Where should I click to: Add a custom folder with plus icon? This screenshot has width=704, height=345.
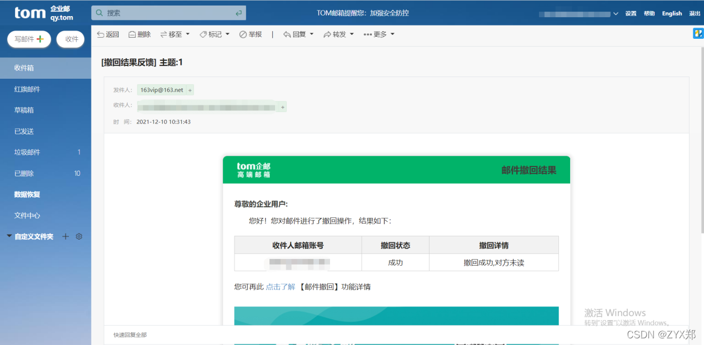click(66, 236)
